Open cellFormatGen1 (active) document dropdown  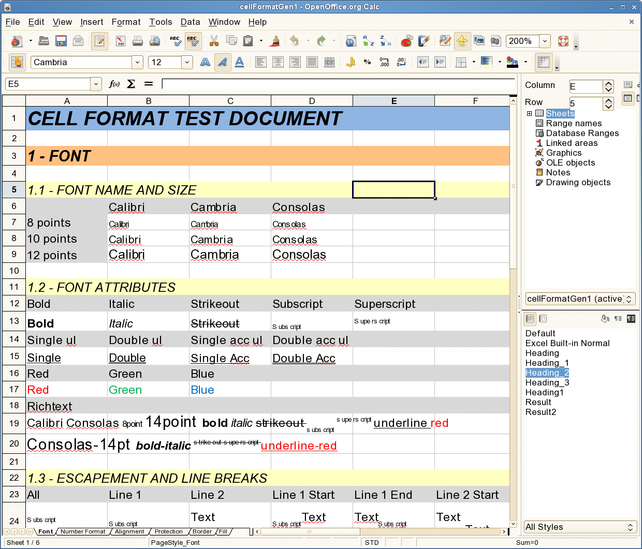(580, 299)
